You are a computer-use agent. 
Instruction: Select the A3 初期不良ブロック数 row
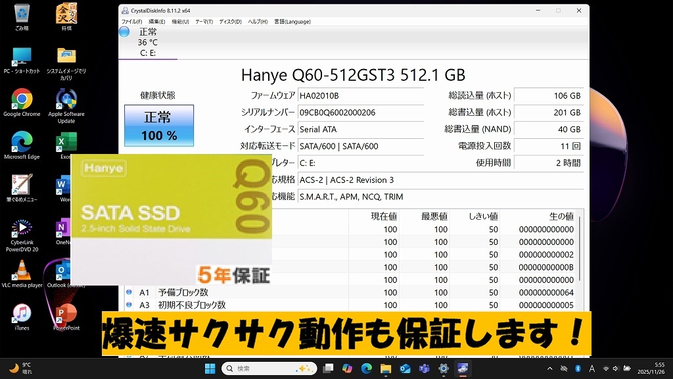coord(350,305)
